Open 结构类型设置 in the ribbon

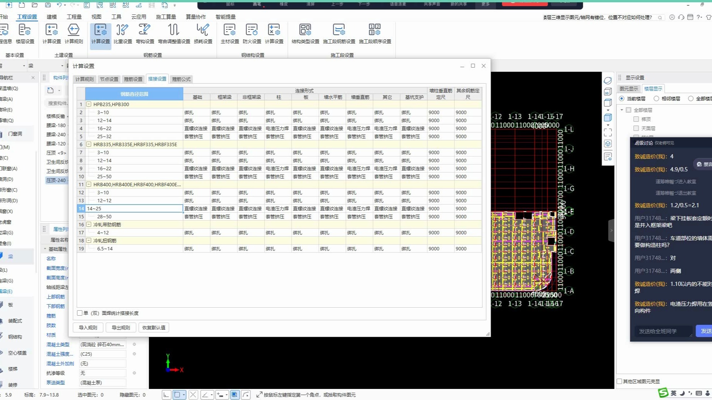pos(305,34)
